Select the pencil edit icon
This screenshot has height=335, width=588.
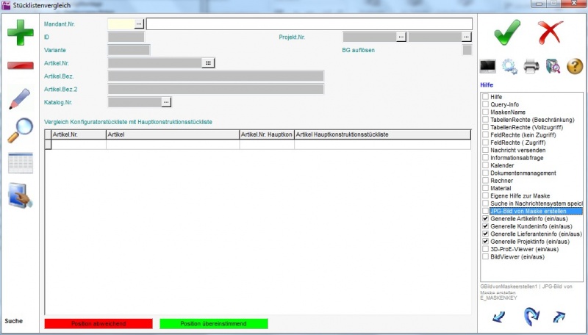[x=20, y=98]
